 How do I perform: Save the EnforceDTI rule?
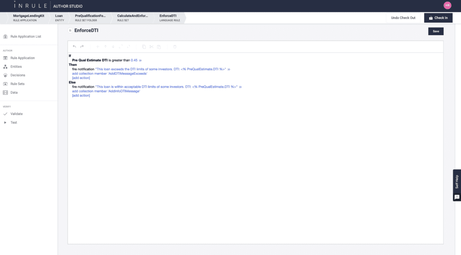point(436,31)
